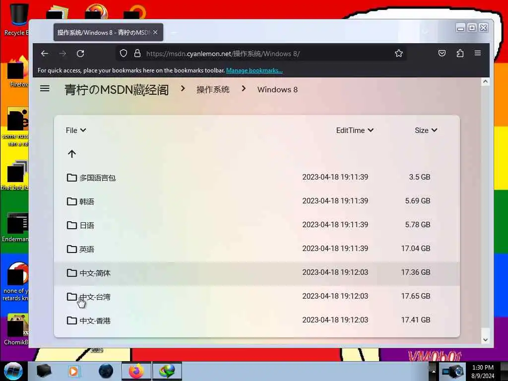Click the 5.78 GB size value
508x381 pixels.
(418, 225)
